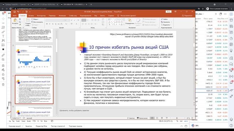
Task: Open font name combo box
Action: [x=54, y=20]
